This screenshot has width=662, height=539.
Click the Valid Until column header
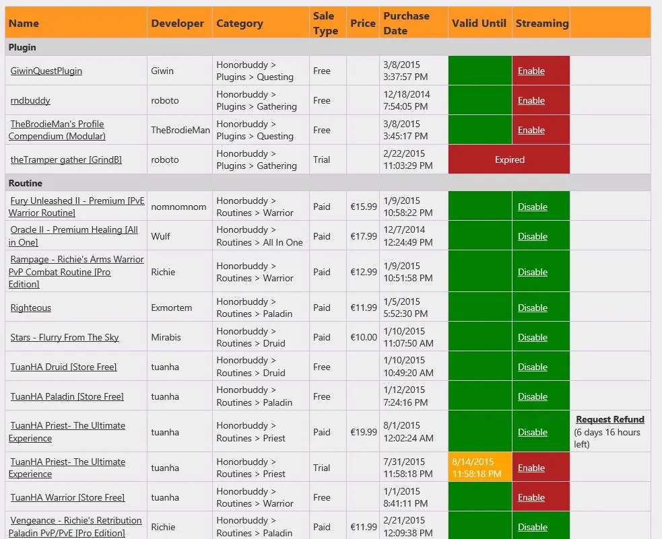pos(479,23)
